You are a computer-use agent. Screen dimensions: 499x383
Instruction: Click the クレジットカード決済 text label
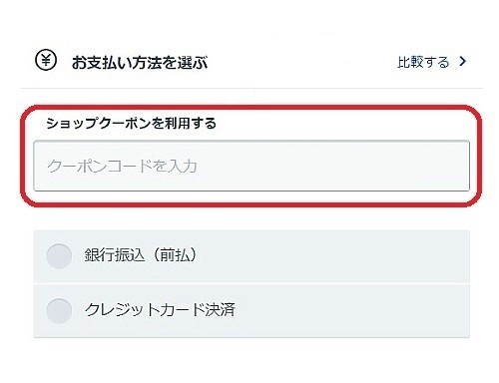160,310
